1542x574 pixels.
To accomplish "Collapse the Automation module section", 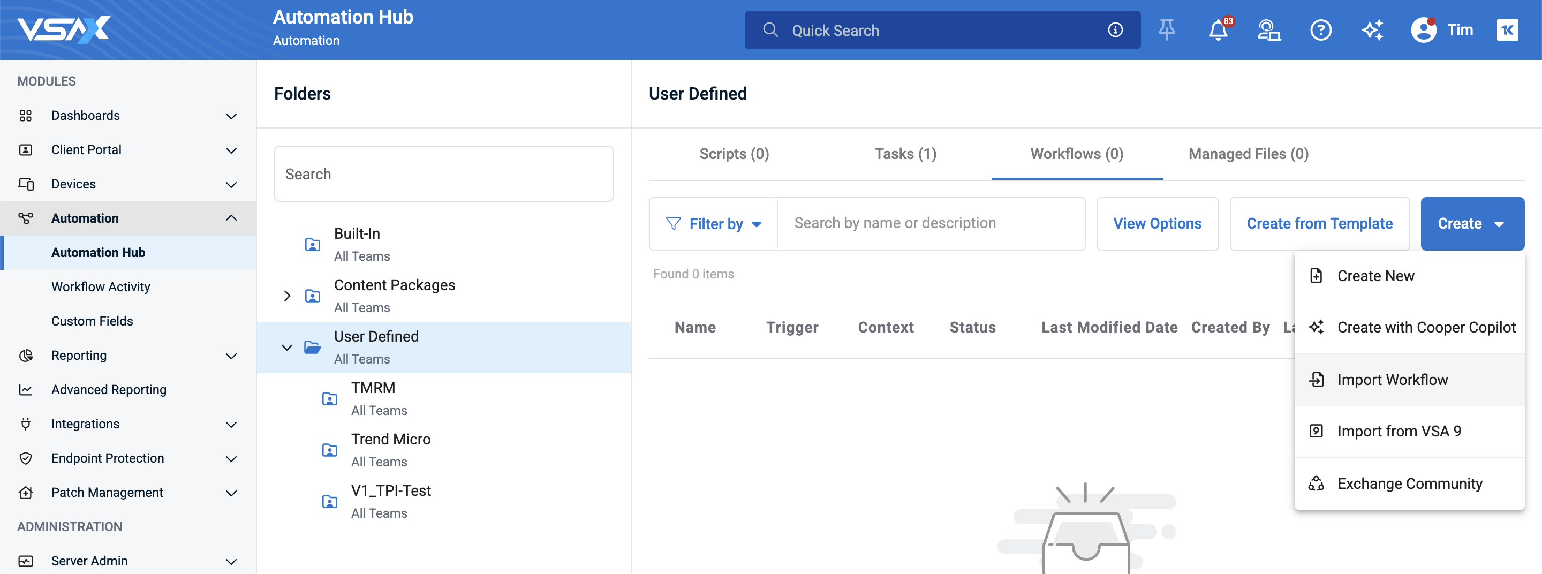I will point(231,218).
